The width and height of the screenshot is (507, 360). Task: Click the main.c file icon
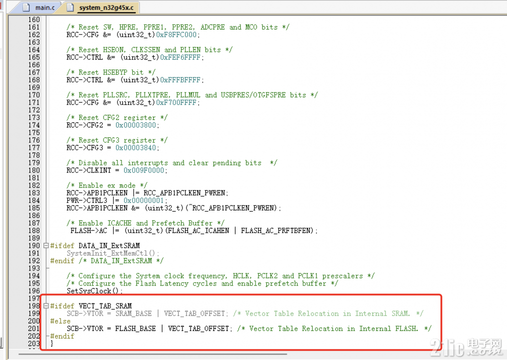26,7
